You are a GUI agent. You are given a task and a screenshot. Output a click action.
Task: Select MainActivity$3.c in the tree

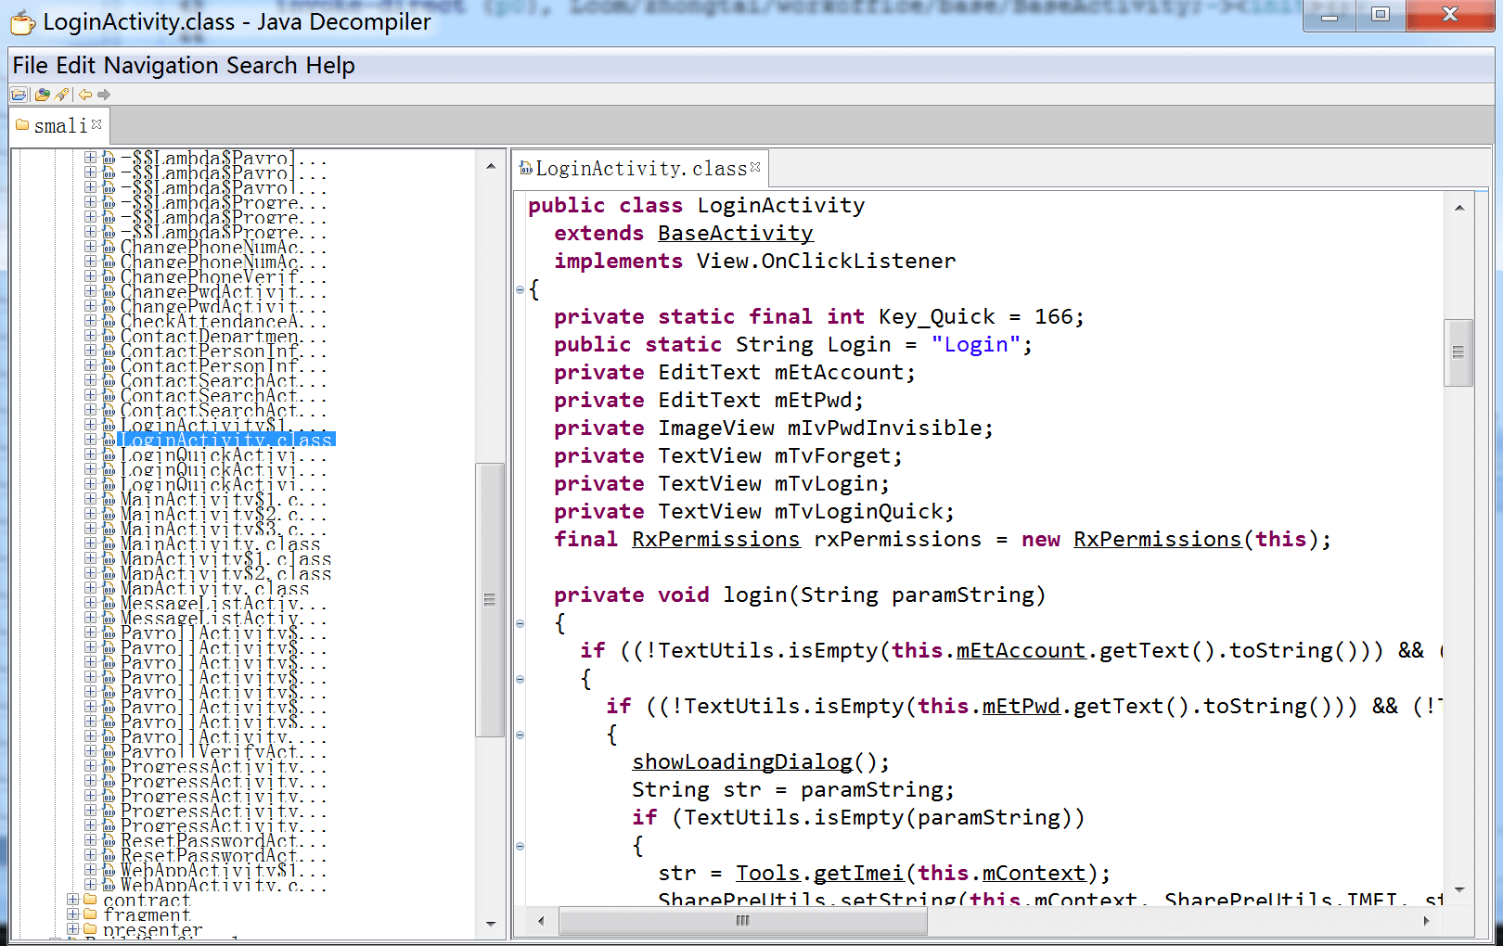pyautogui.click(x=223, y=529)
